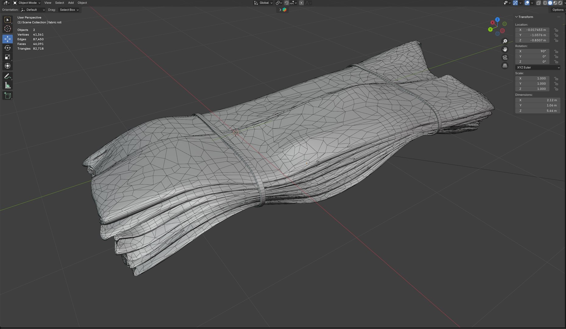Open Global transform orientation dropdown
Screen dimensions: 566x329
tap(263, 3)
